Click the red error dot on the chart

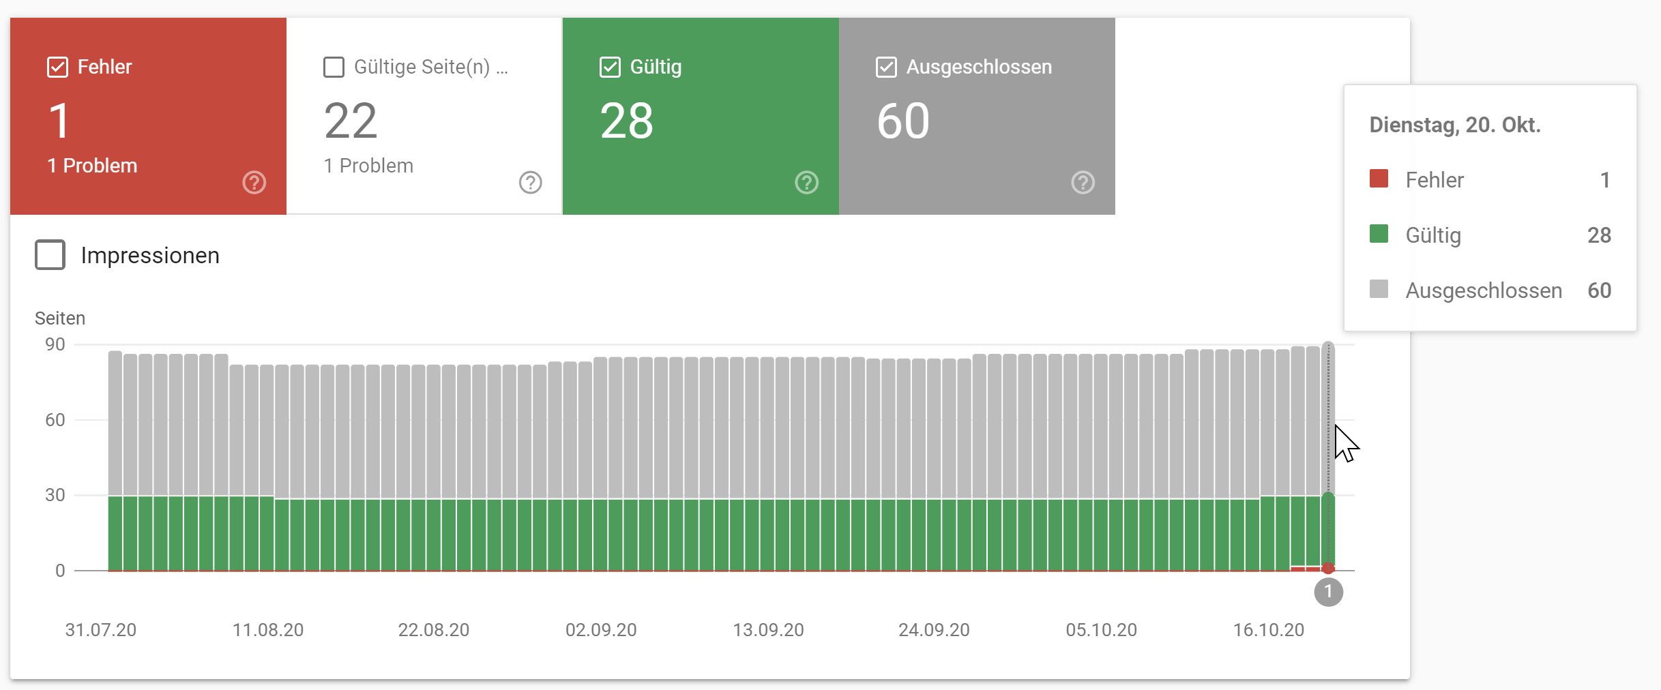tap(1327, 568)
